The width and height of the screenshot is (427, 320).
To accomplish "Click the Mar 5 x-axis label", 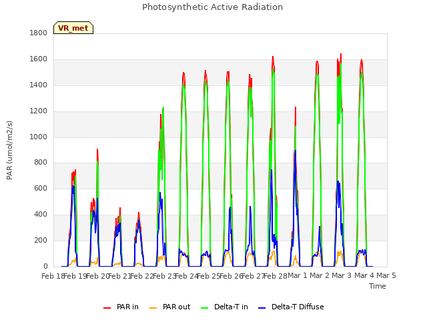I will tap(386, 275).
